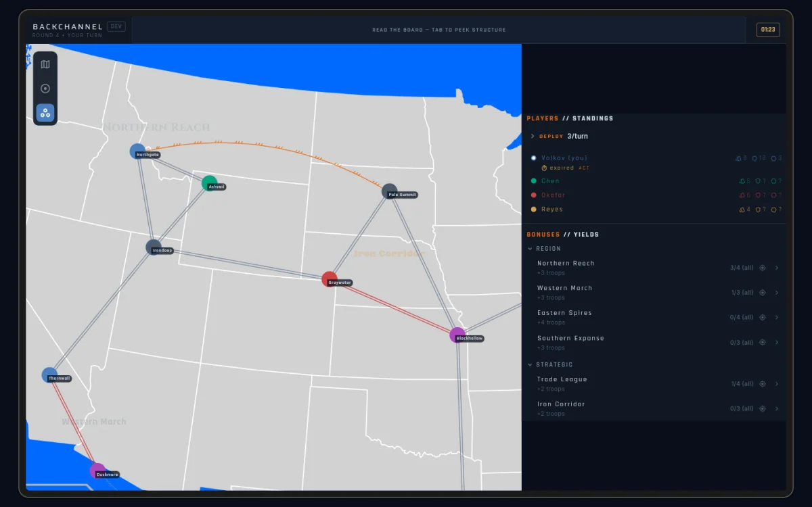Select player Okafor in standings

pyautogui.click(x=553, y=195)
